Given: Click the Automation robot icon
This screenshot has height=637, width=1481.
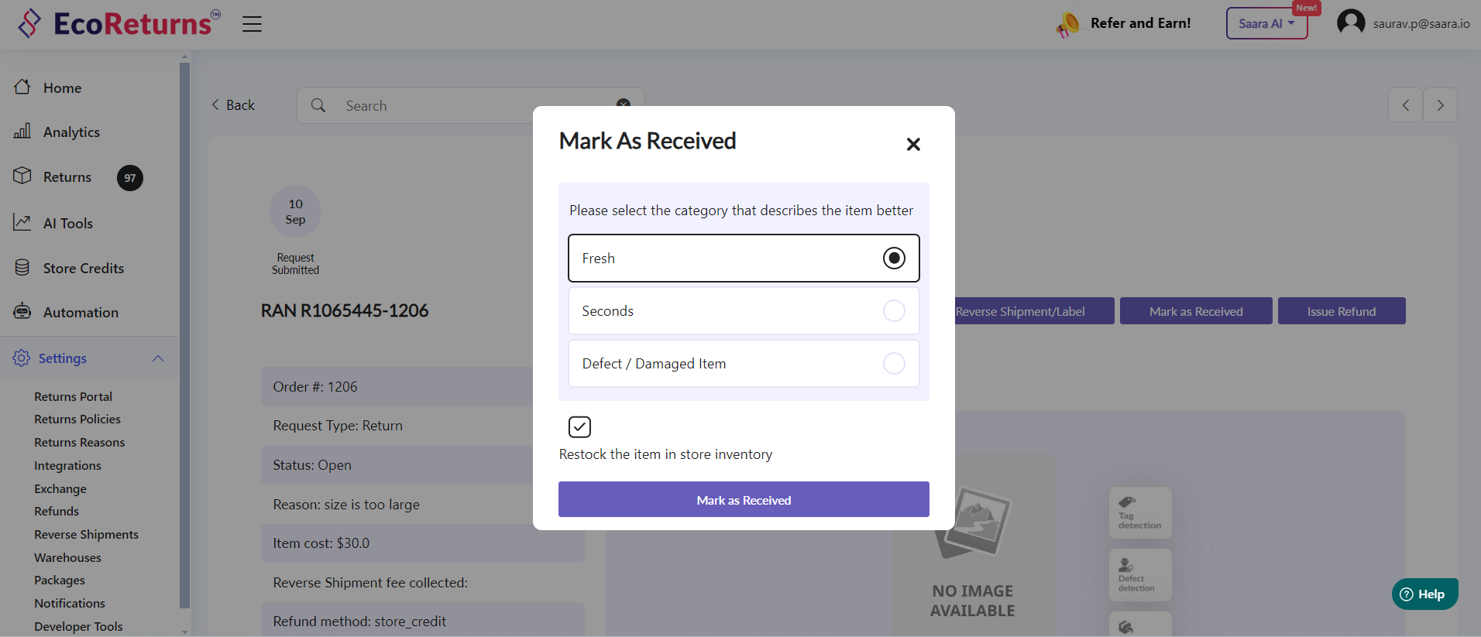Looking at the screenshot, I should (22, 311).
